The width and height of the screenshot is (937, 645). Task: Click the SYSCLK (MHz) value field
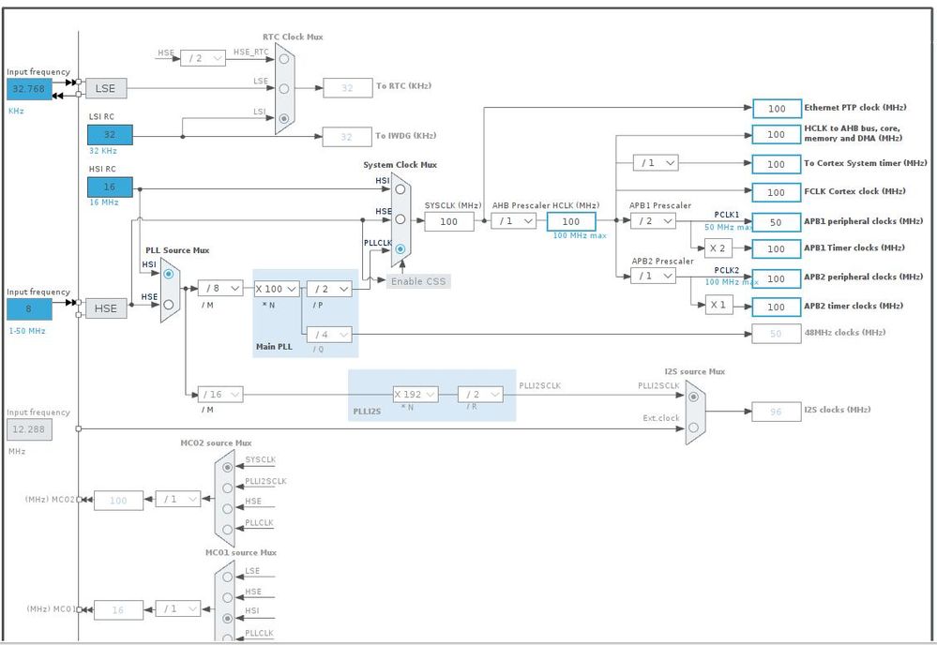tap(449, 221)
